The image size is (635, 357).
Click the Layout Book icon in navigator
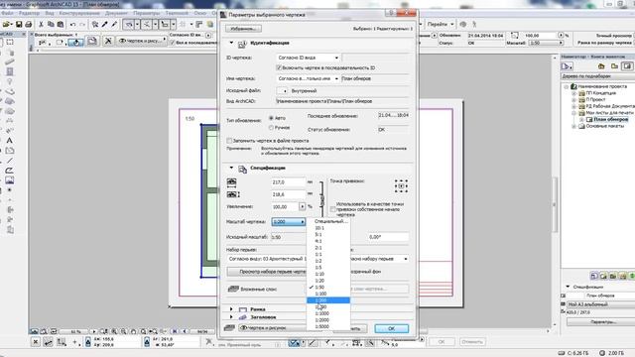627,66
